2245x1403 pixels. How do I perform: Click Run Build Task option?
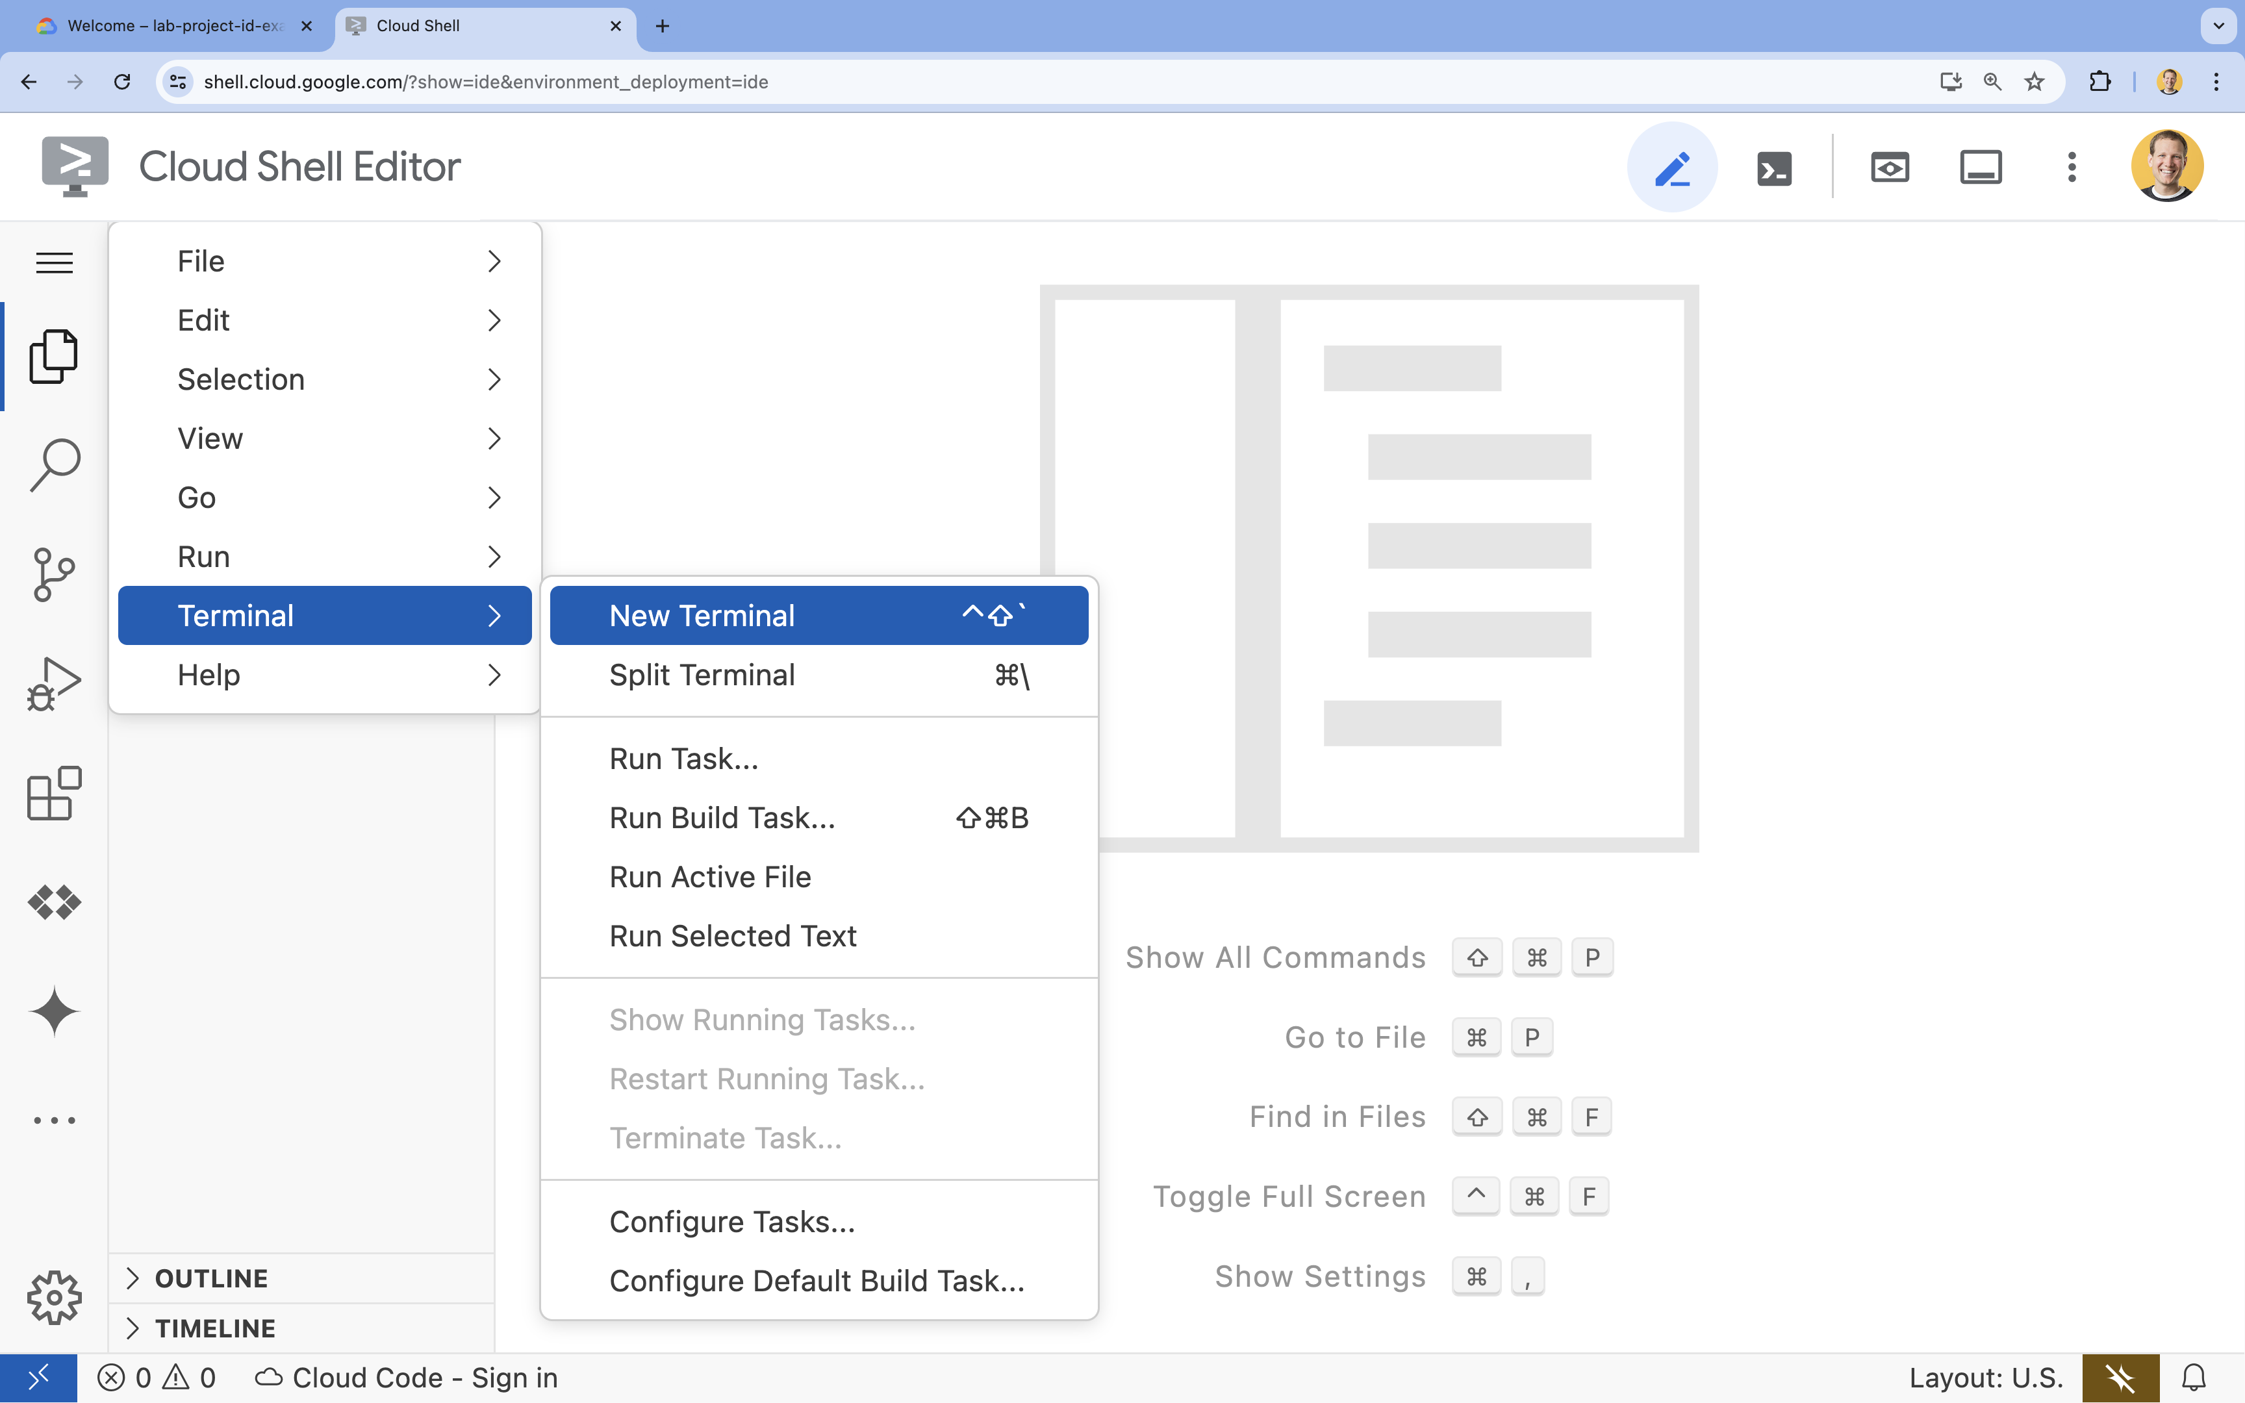click(x=722, y=816)
